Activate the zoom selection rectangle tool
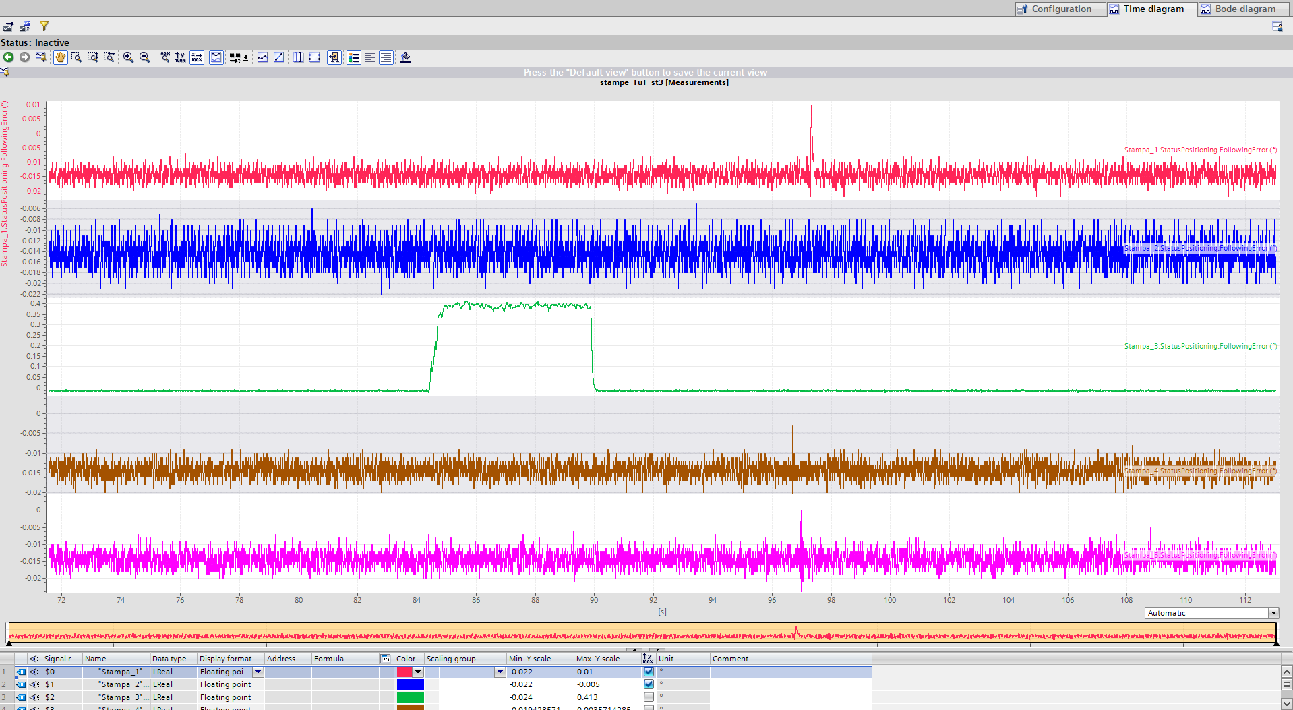This screenshot has width=1293, height=710. pyautogui.click(x=76, y=57)
